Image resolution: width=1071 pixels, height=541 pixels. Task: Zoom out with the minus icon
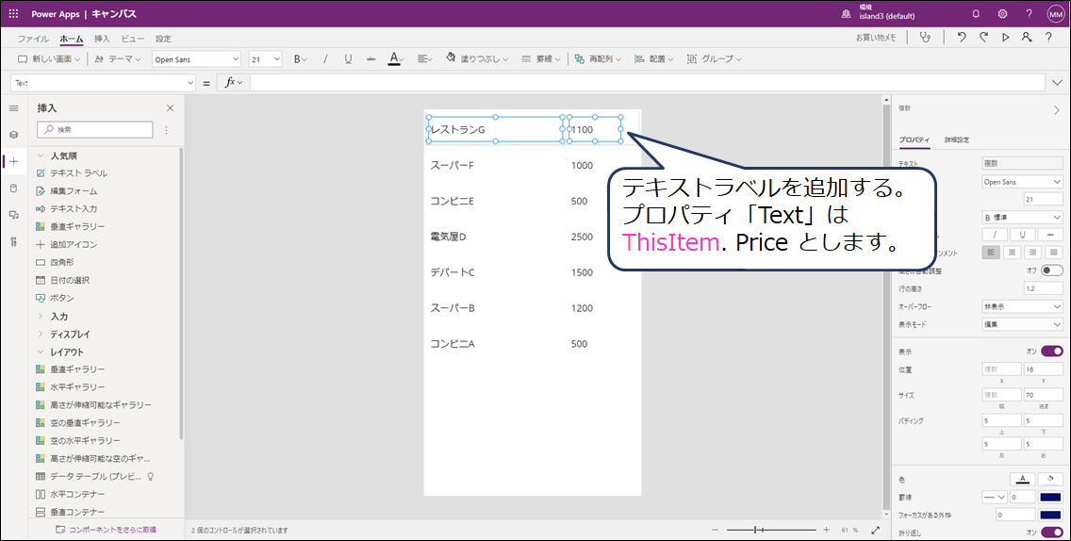[x=716, y=530]
